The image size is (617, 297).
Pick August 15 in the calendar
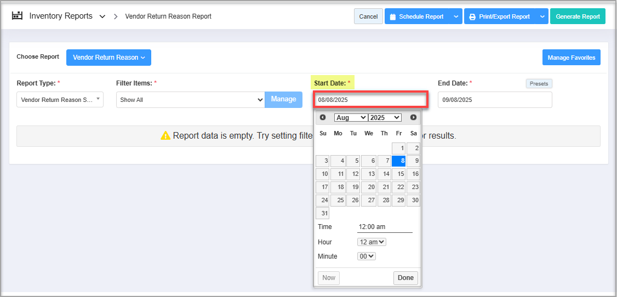point(399,174)
